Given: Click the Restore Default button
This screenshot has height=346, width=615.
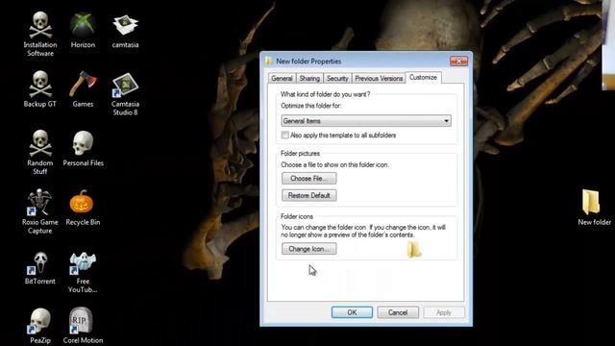Looking at the screenshot, I should (x=309, y=195).
